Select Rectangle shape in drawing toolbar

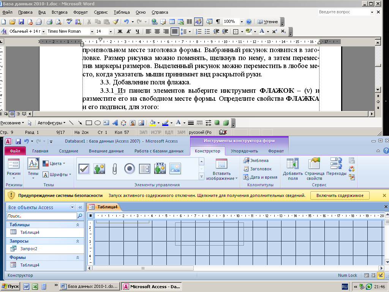pos(89,123)
